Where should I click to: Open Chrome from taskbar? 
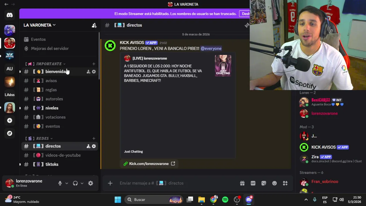[214, 200]
